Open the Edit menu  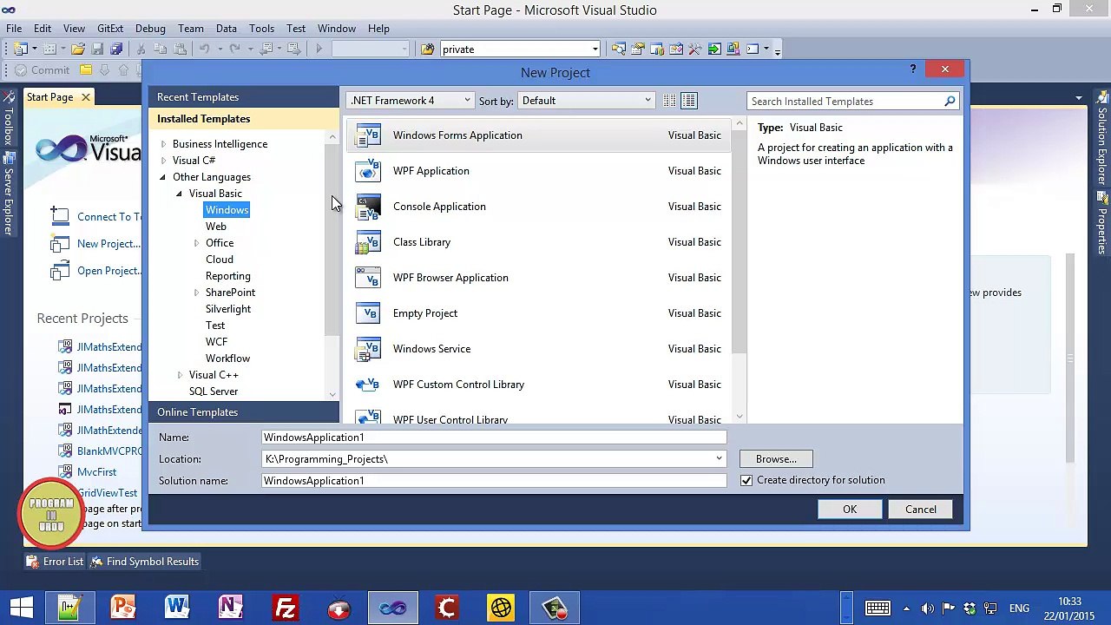click(43, 29)
